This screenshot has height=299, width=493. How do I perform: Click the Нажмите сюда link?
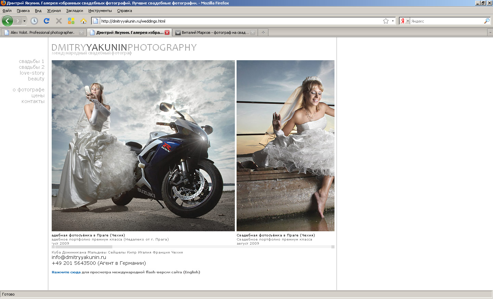(66, 272)
